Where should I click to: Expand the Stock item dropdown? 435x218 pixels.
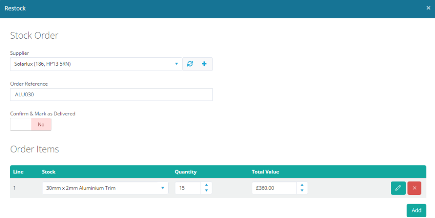[162, 188]
